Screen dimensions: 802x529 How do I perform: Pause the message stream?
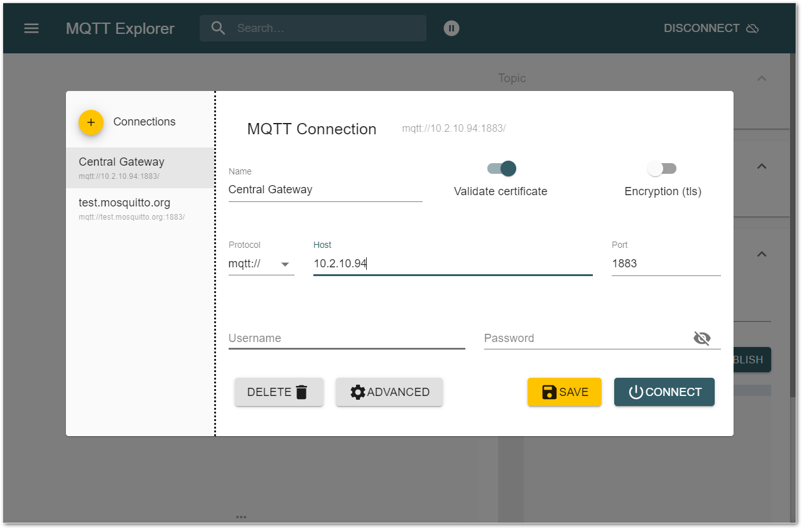tap(451, 28)
